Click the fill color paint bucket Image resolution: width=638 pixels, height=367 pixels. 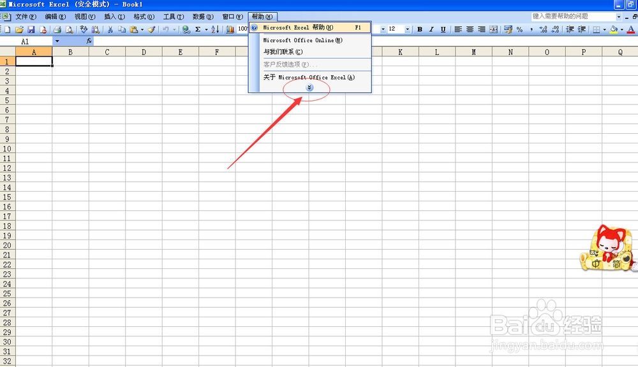(614, 29)
